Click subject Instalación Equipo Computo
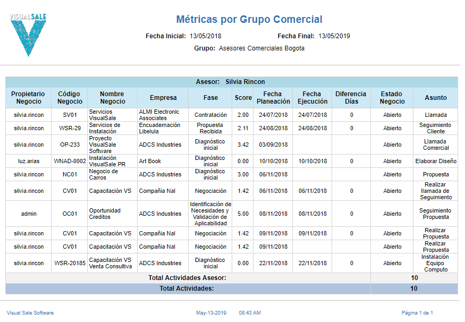 [435, 264]
